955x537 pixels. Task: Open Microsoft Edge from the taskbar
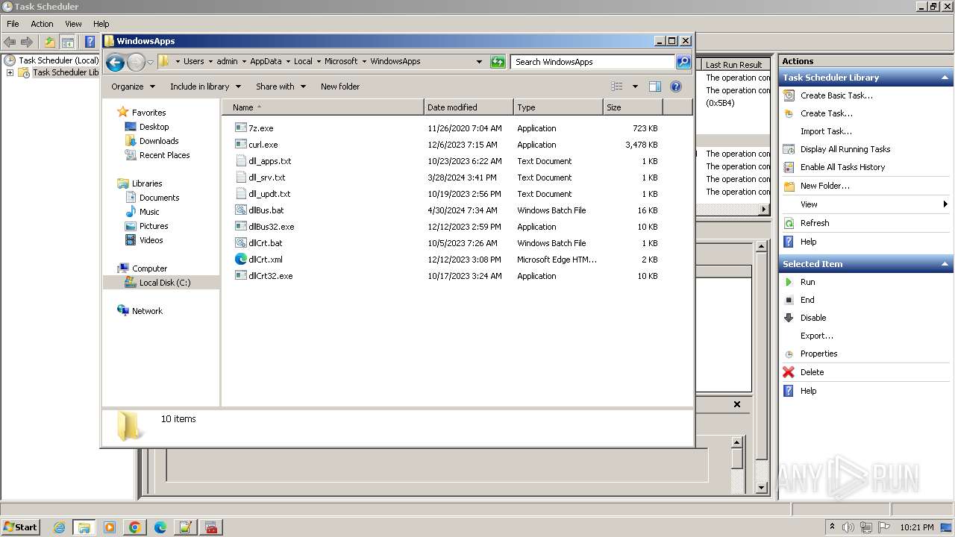pyautogui.click(x=160, y=527)
